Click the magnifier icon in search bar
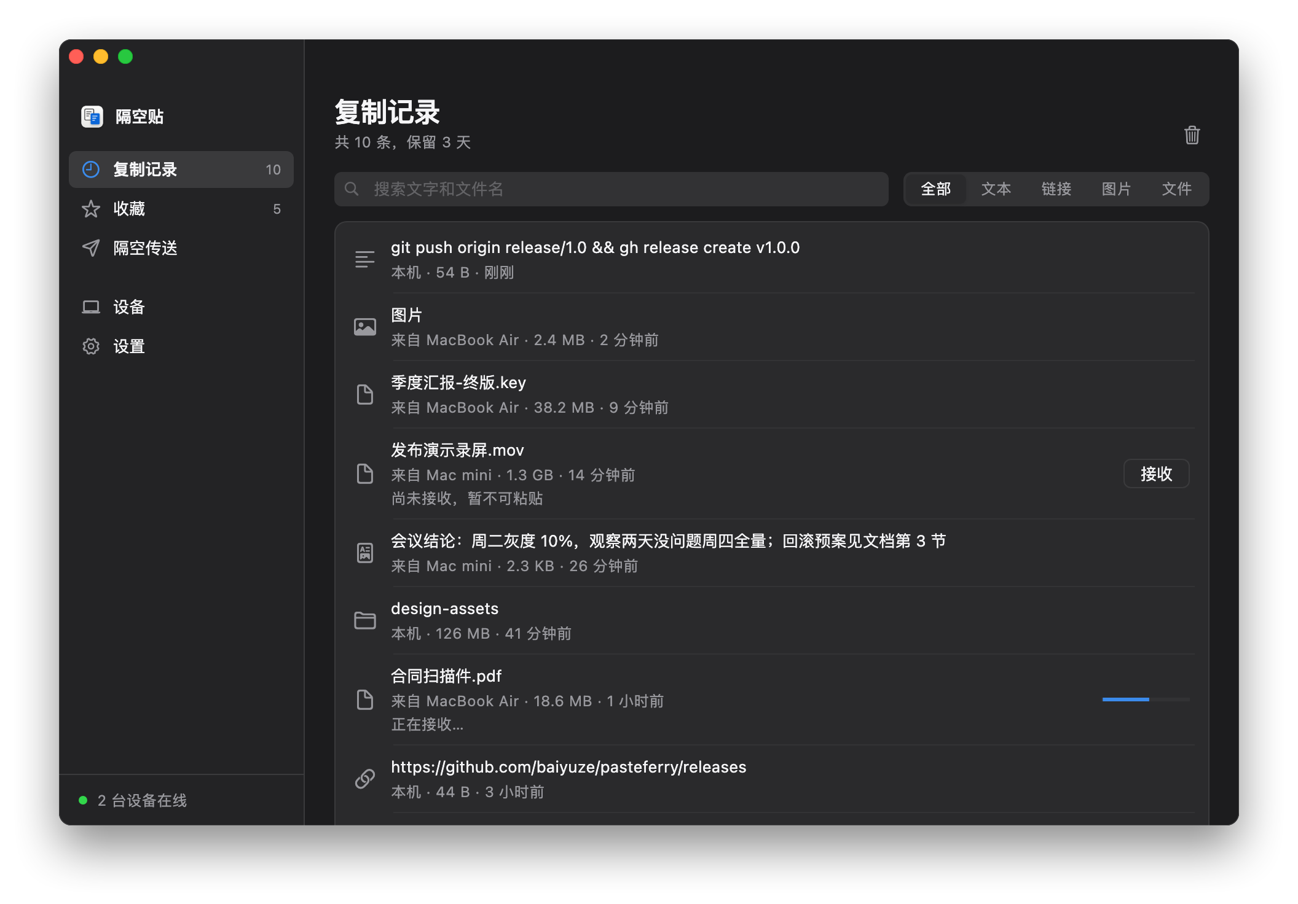This screenshot has width=1298, height=904. [x=352, y=189]
